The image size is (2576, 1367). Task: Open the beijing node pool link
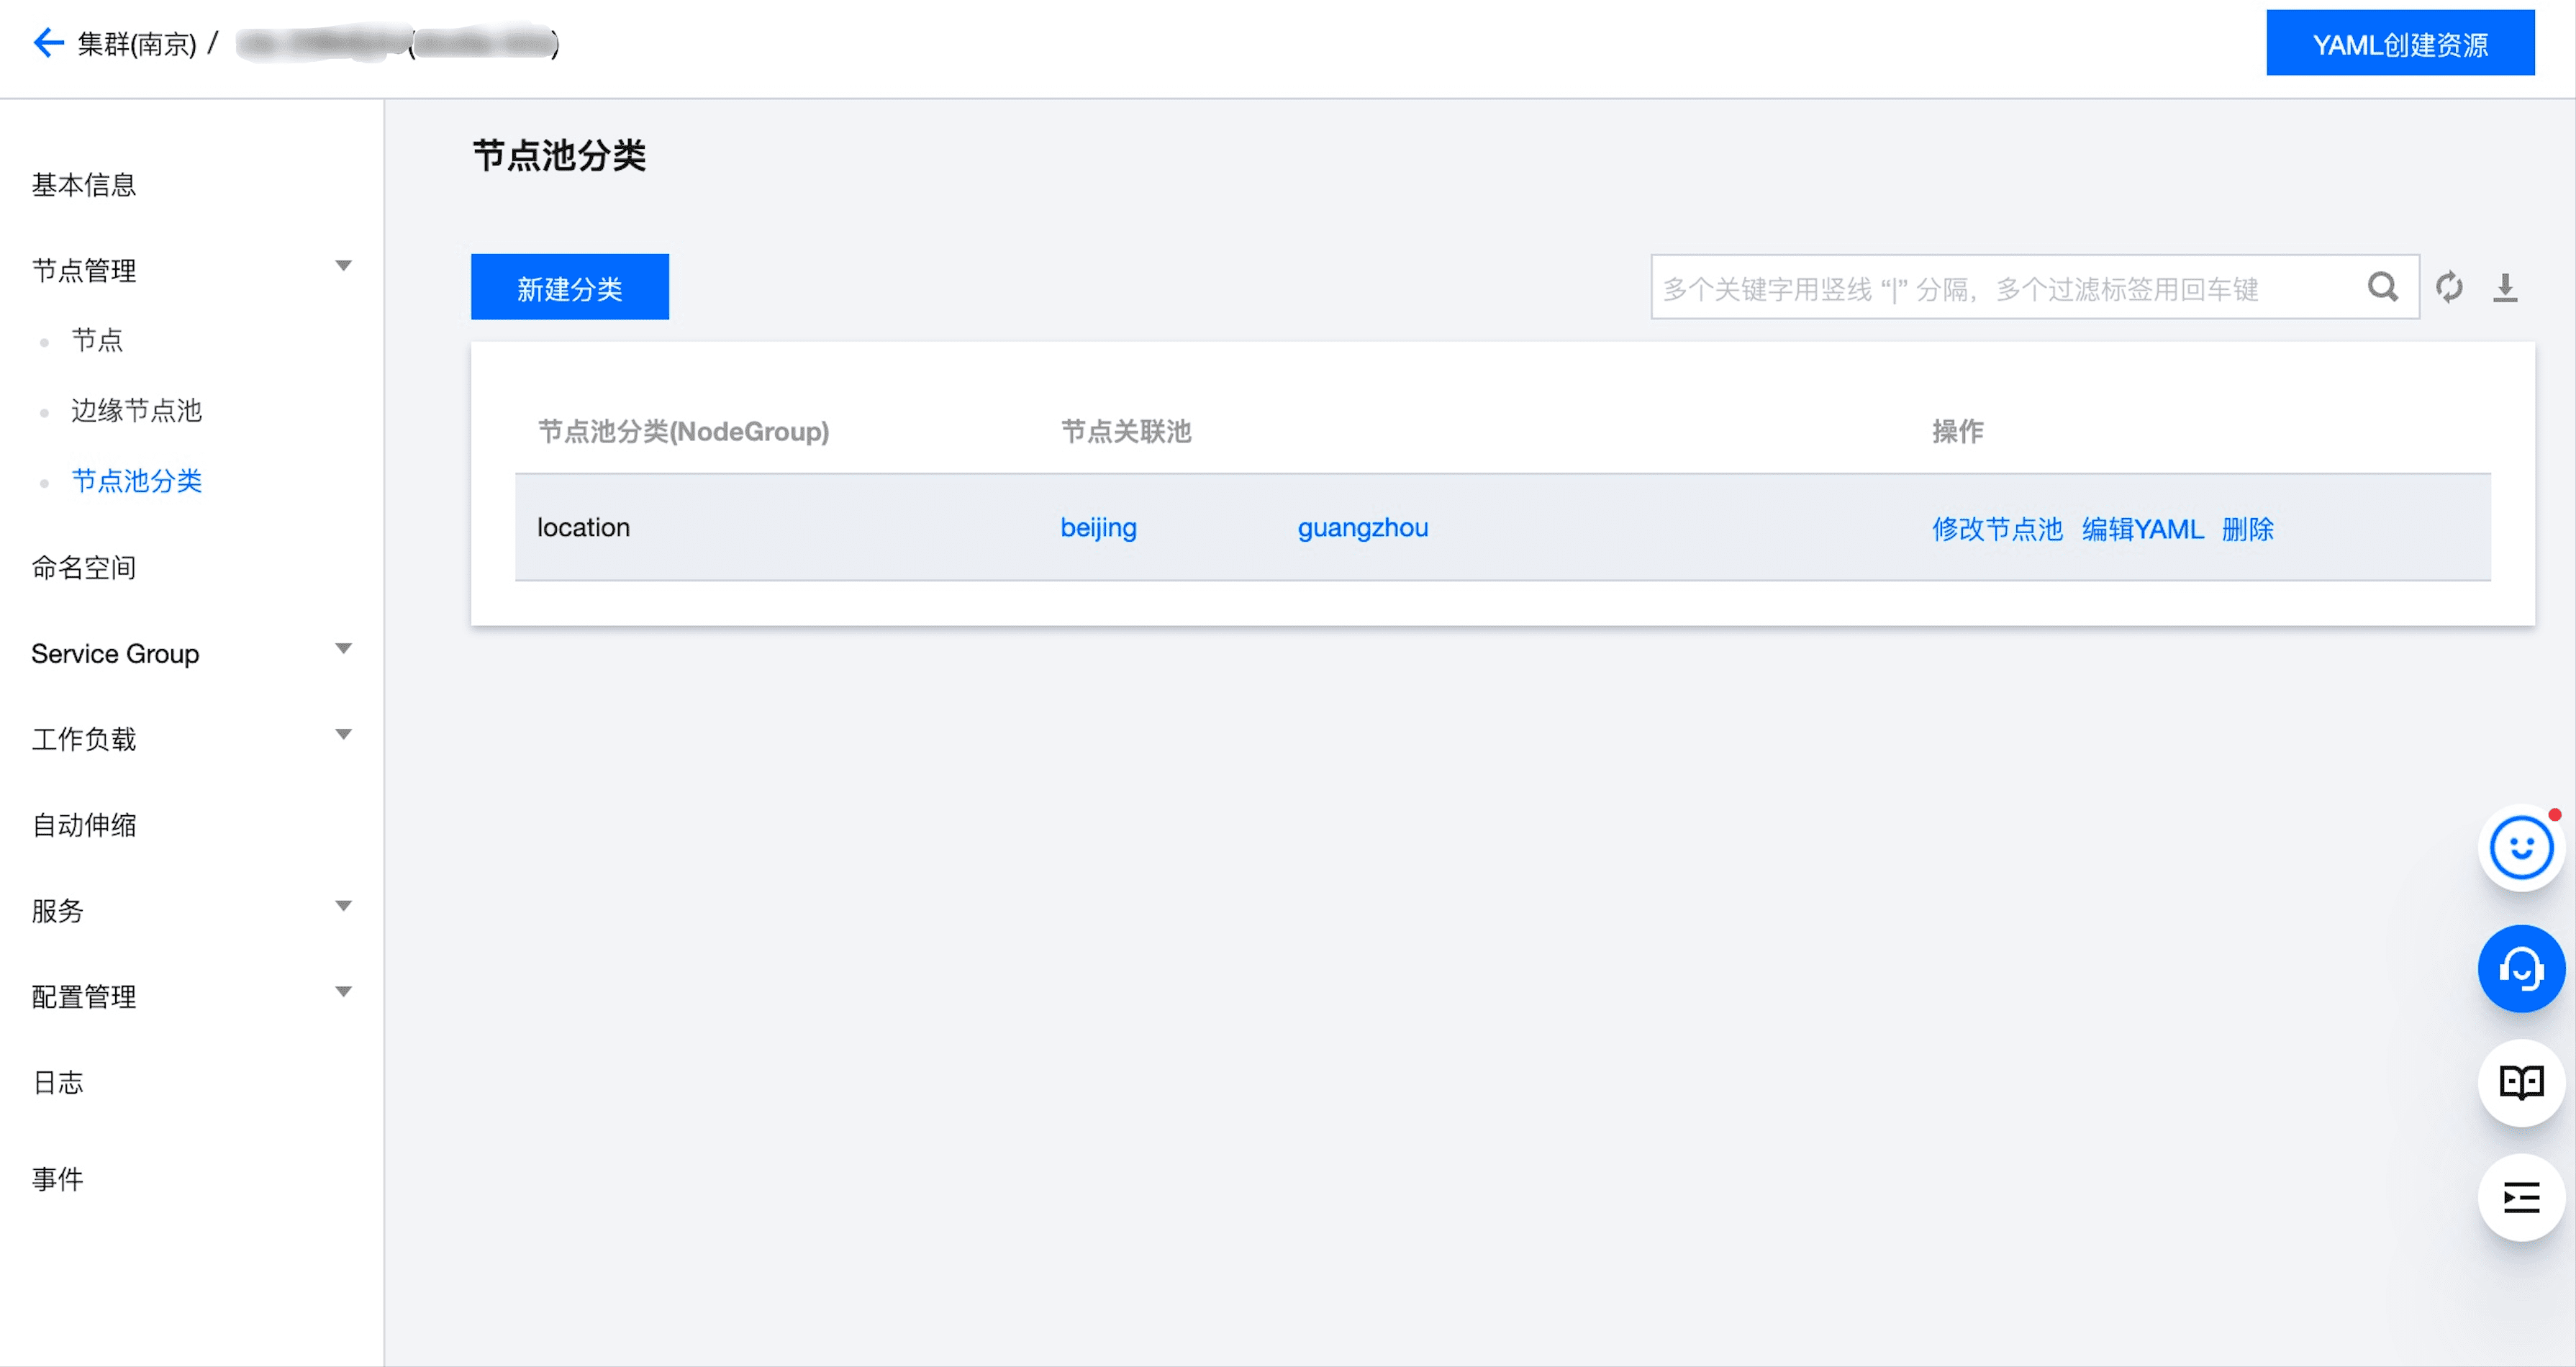pyautogui.click(x=1098, y=527)
